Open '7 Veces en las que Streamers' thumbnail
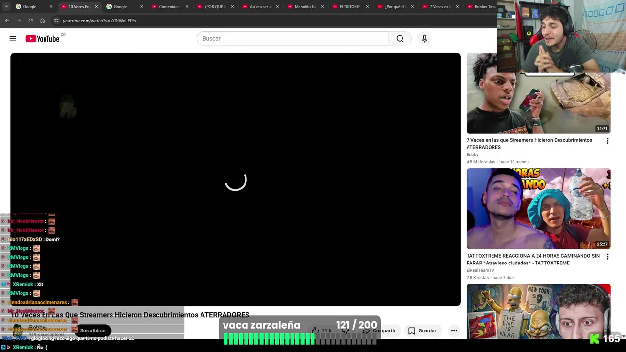 pos(538,93)
